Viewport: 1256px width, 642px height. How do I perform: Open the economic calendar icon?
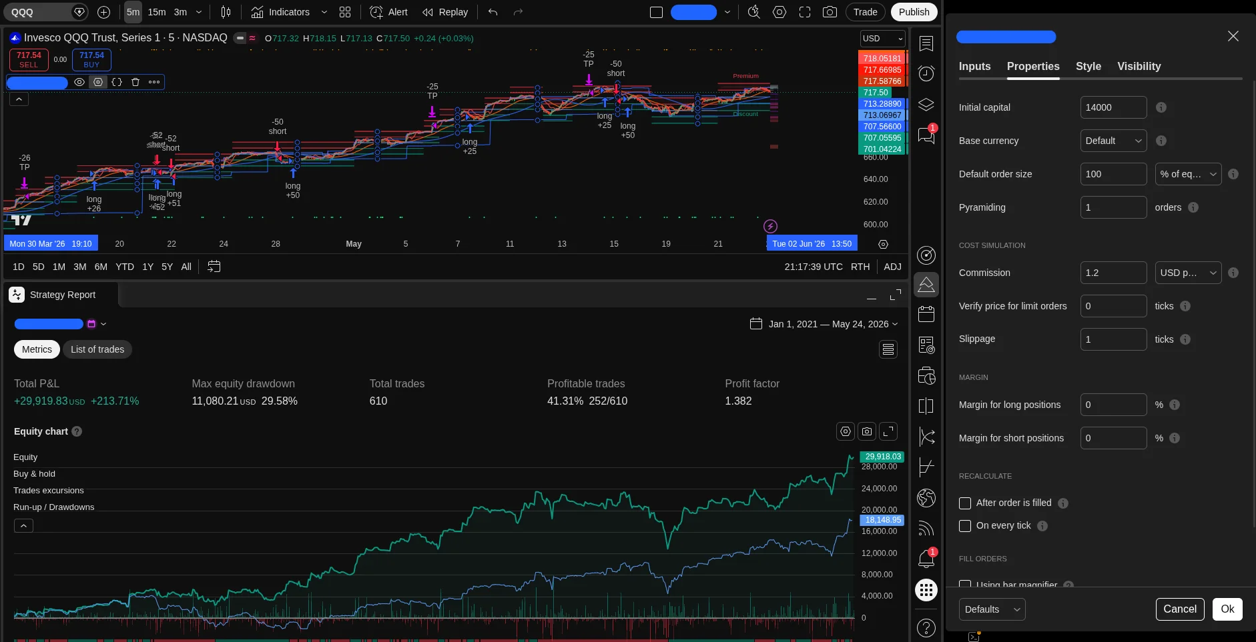click(926, 314)
